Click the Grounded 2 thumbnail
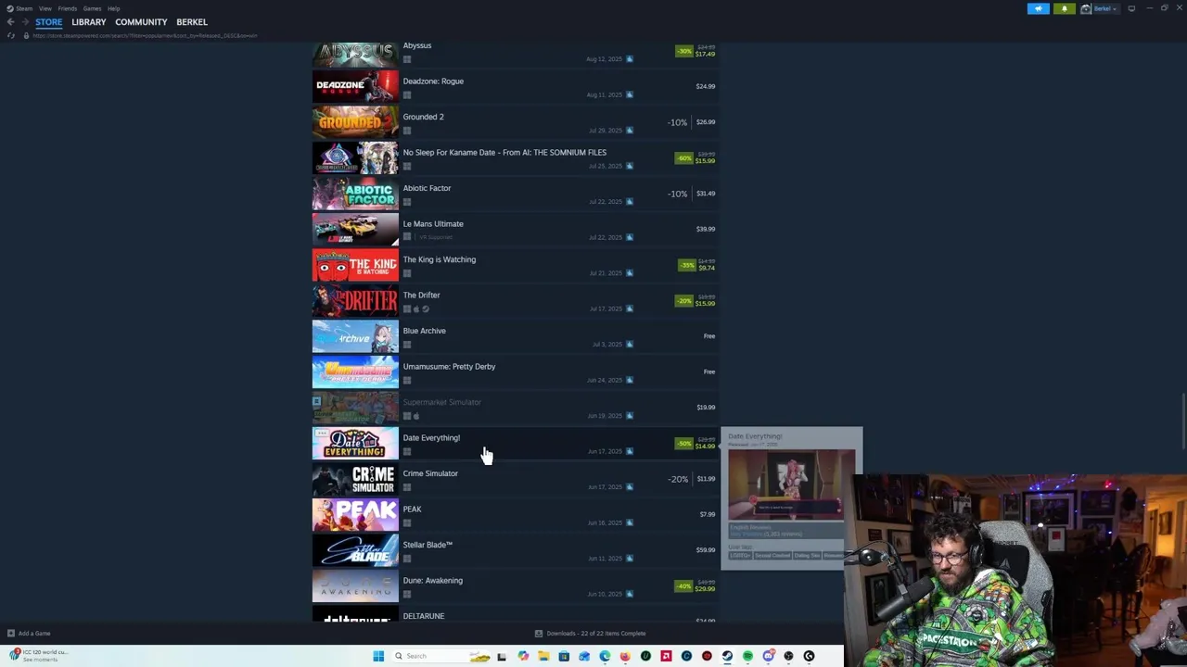Viewport: 1187px width, 667px height. tap(355, 122)
